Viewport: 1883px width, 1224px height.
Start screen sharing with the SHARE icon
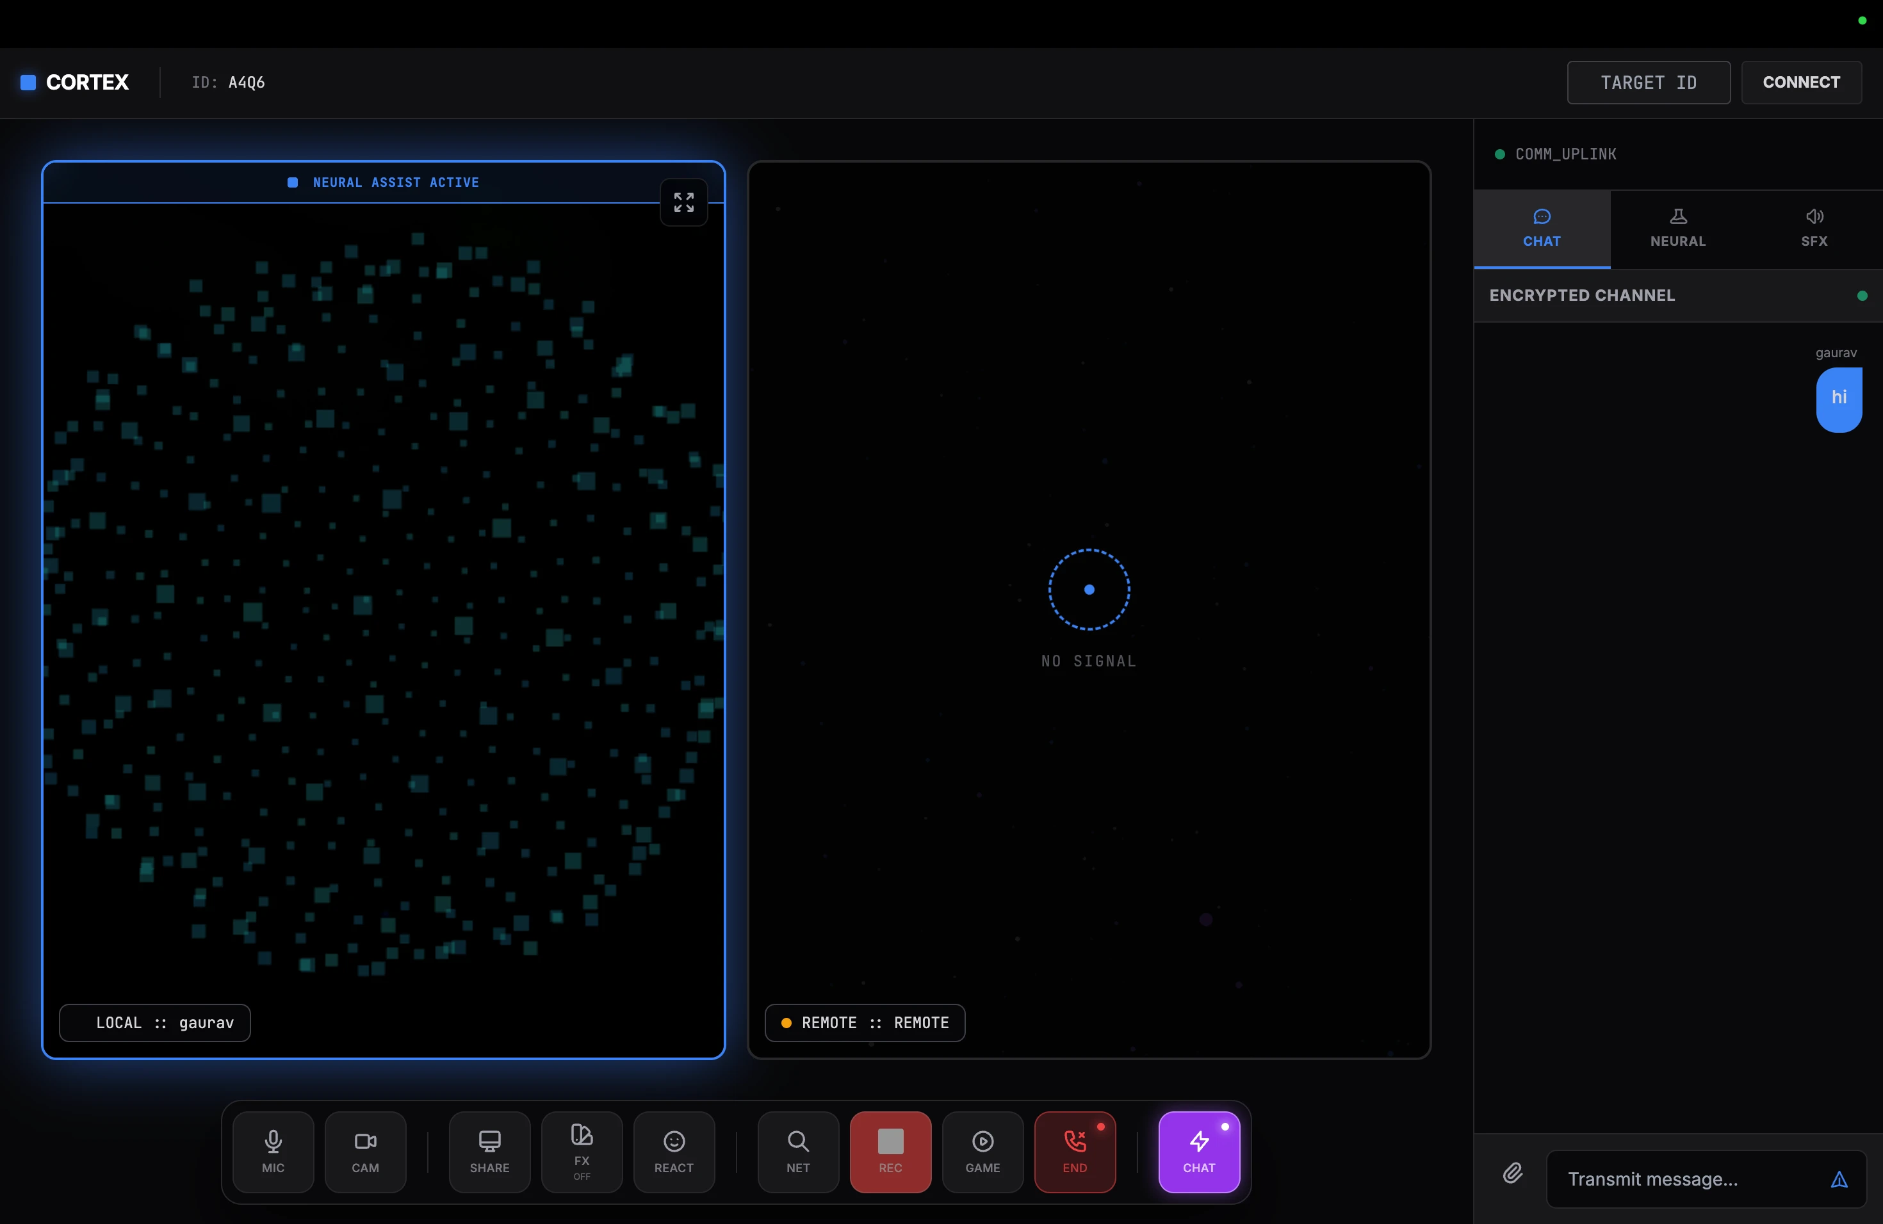488,1152
